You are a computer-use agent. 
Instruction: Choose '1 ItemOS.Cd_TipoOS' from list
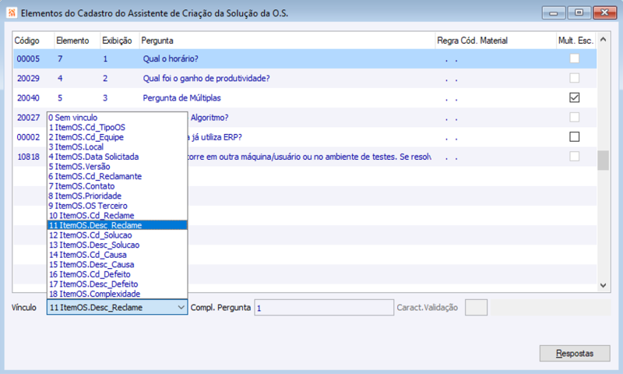click(117, 127)
